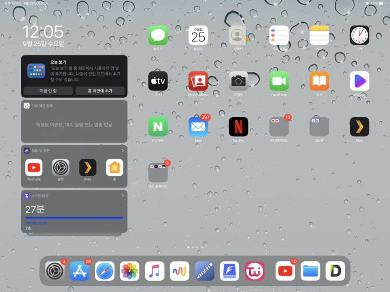The height and width of the screenshot is (292, 390).
Task: Tap the blue screen time usage bar
Action: tap(74, 217)
